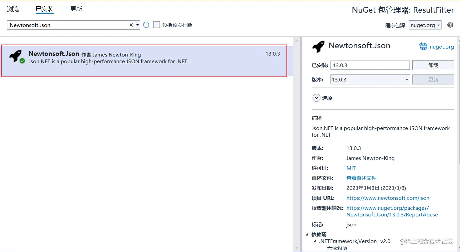Image resolution: width=460 pixels, height=252 pixels.
Task: Click package list scrollbar down arrow
Action: coord(296,248)
